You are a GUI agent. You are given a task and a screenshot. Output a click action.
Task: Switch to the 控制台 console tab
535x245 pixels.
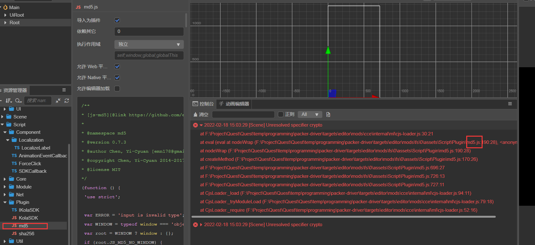(x=203, y=104)
